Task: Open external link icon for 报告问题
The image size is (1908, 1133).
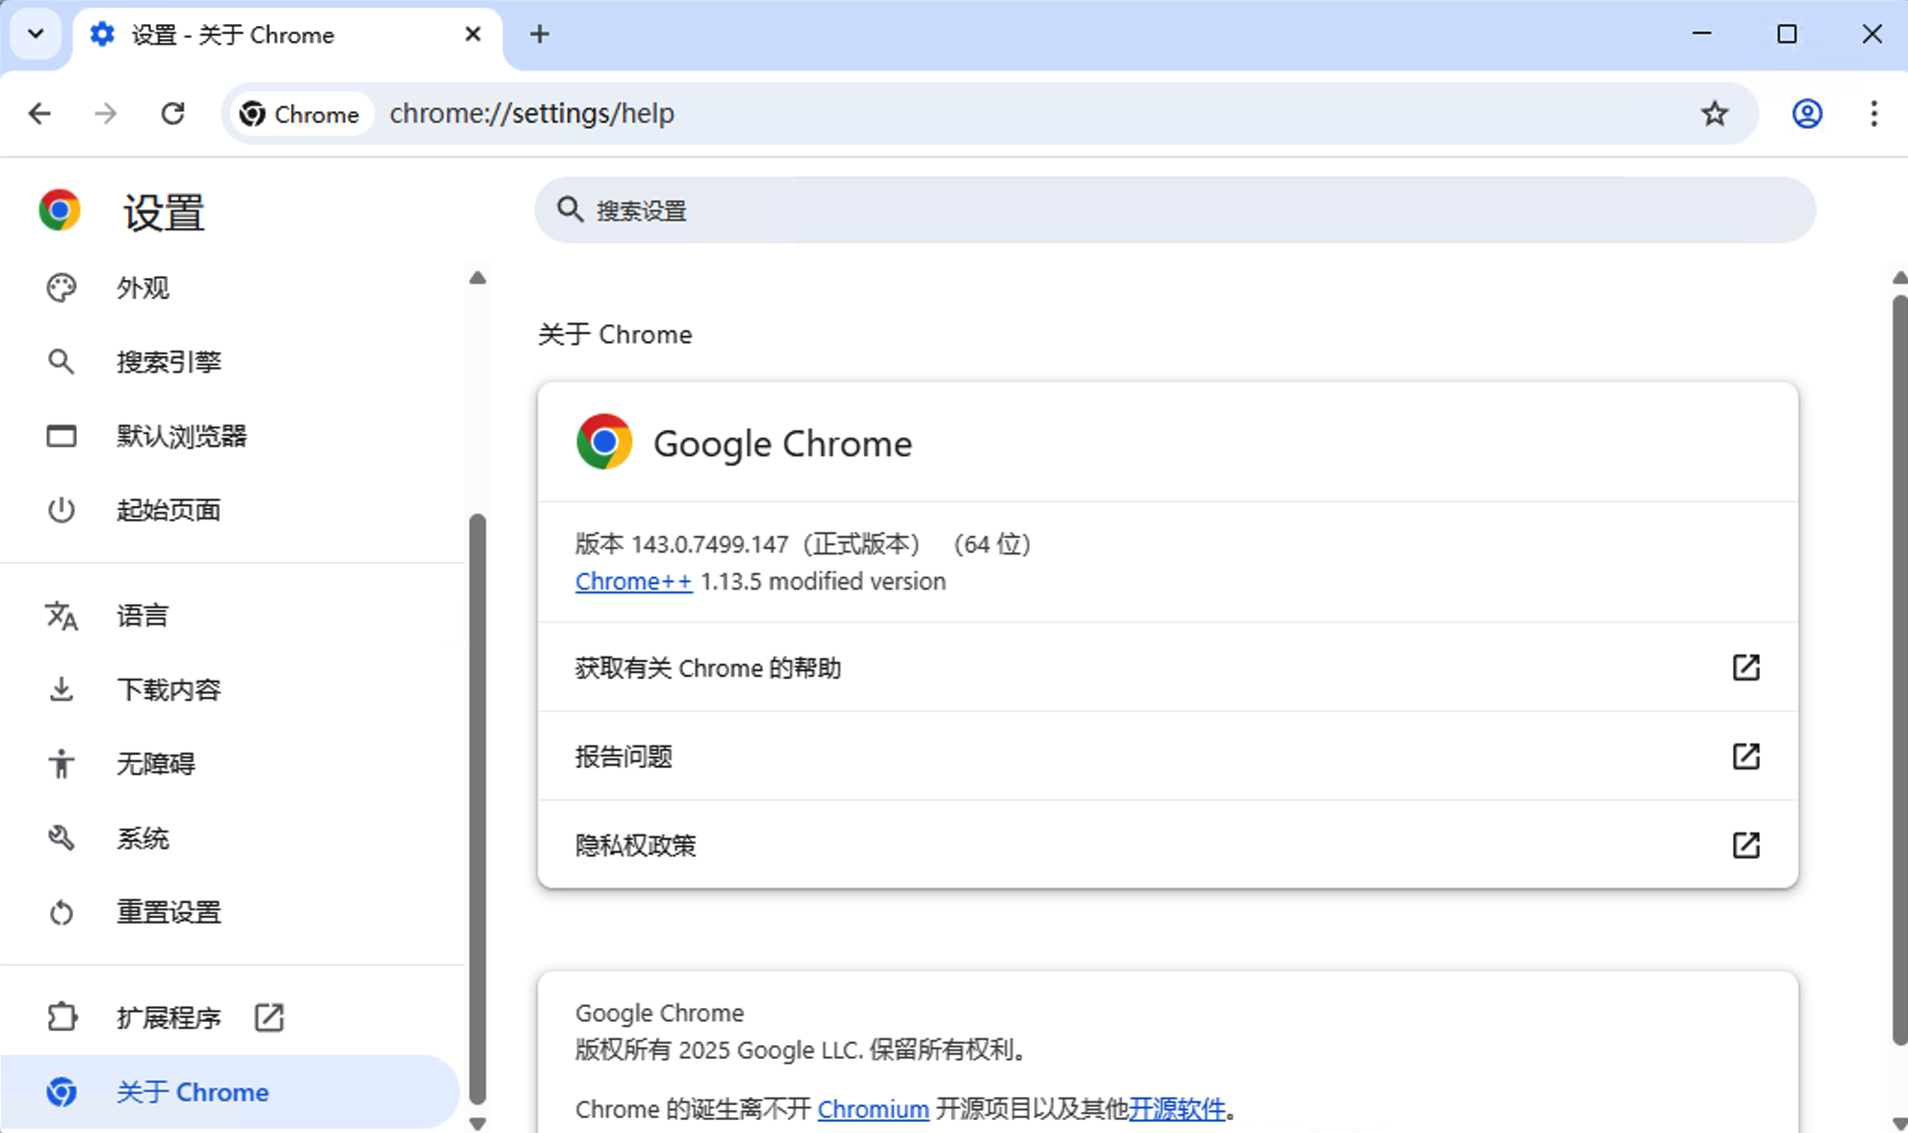Action: pos(1746,757)
